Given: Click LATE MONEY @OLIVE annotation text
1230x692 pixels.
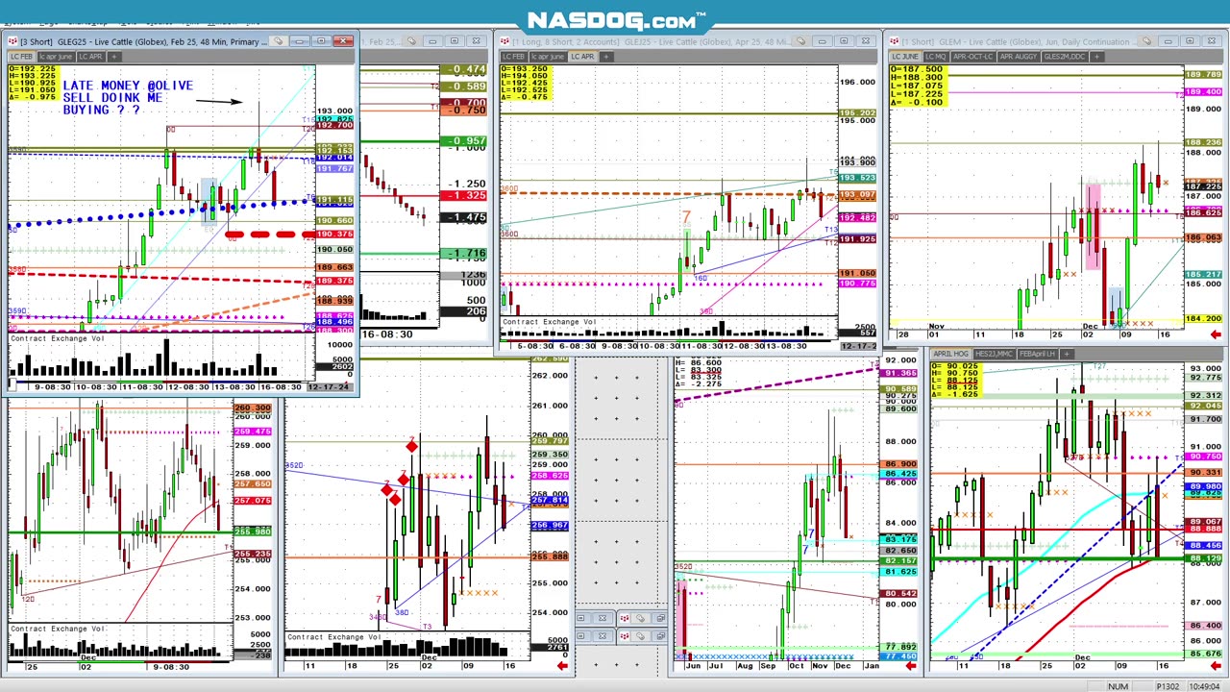Looking at the screenshot, I should (128, 86).
